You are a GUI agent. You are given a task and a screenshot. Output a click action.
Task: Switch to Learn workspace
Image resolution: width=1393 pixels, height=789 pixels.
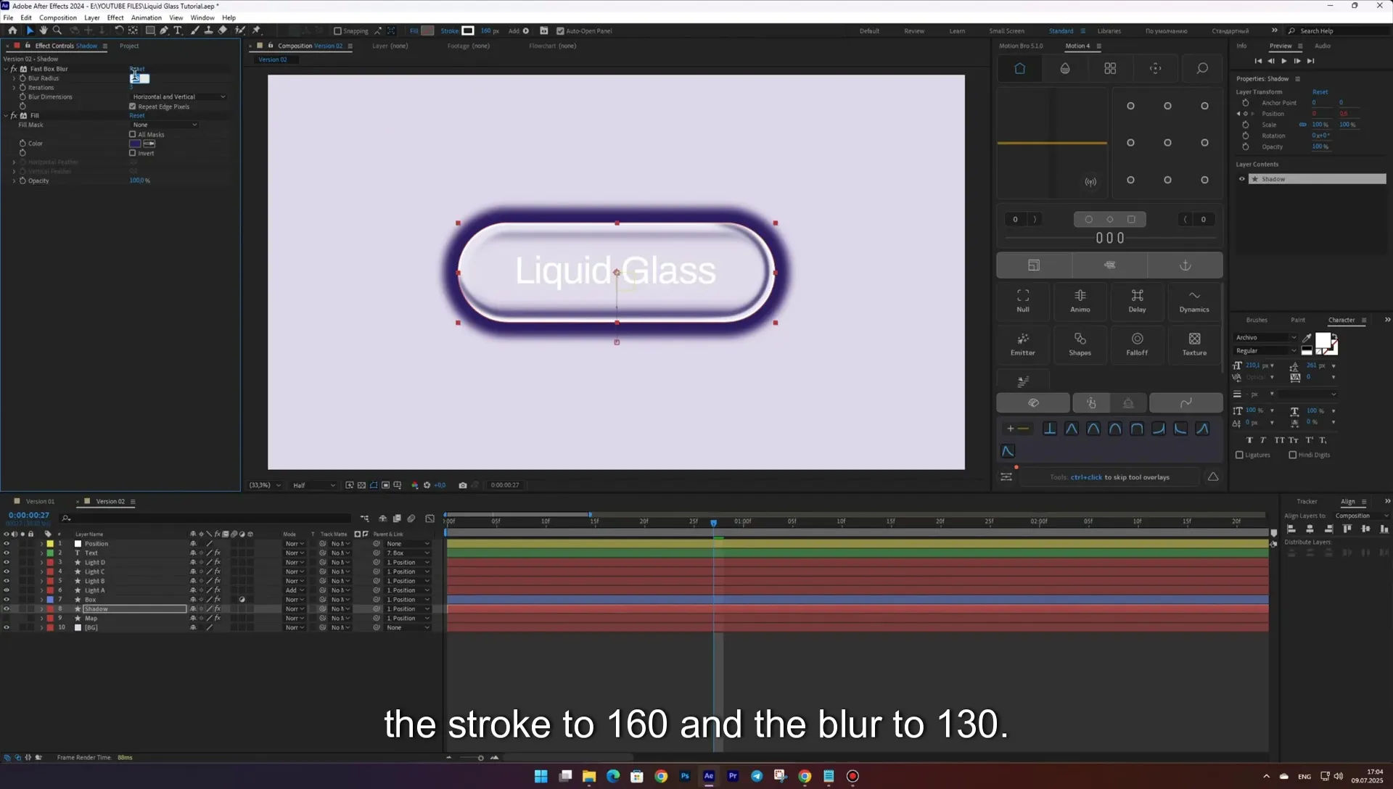(957, 31)
